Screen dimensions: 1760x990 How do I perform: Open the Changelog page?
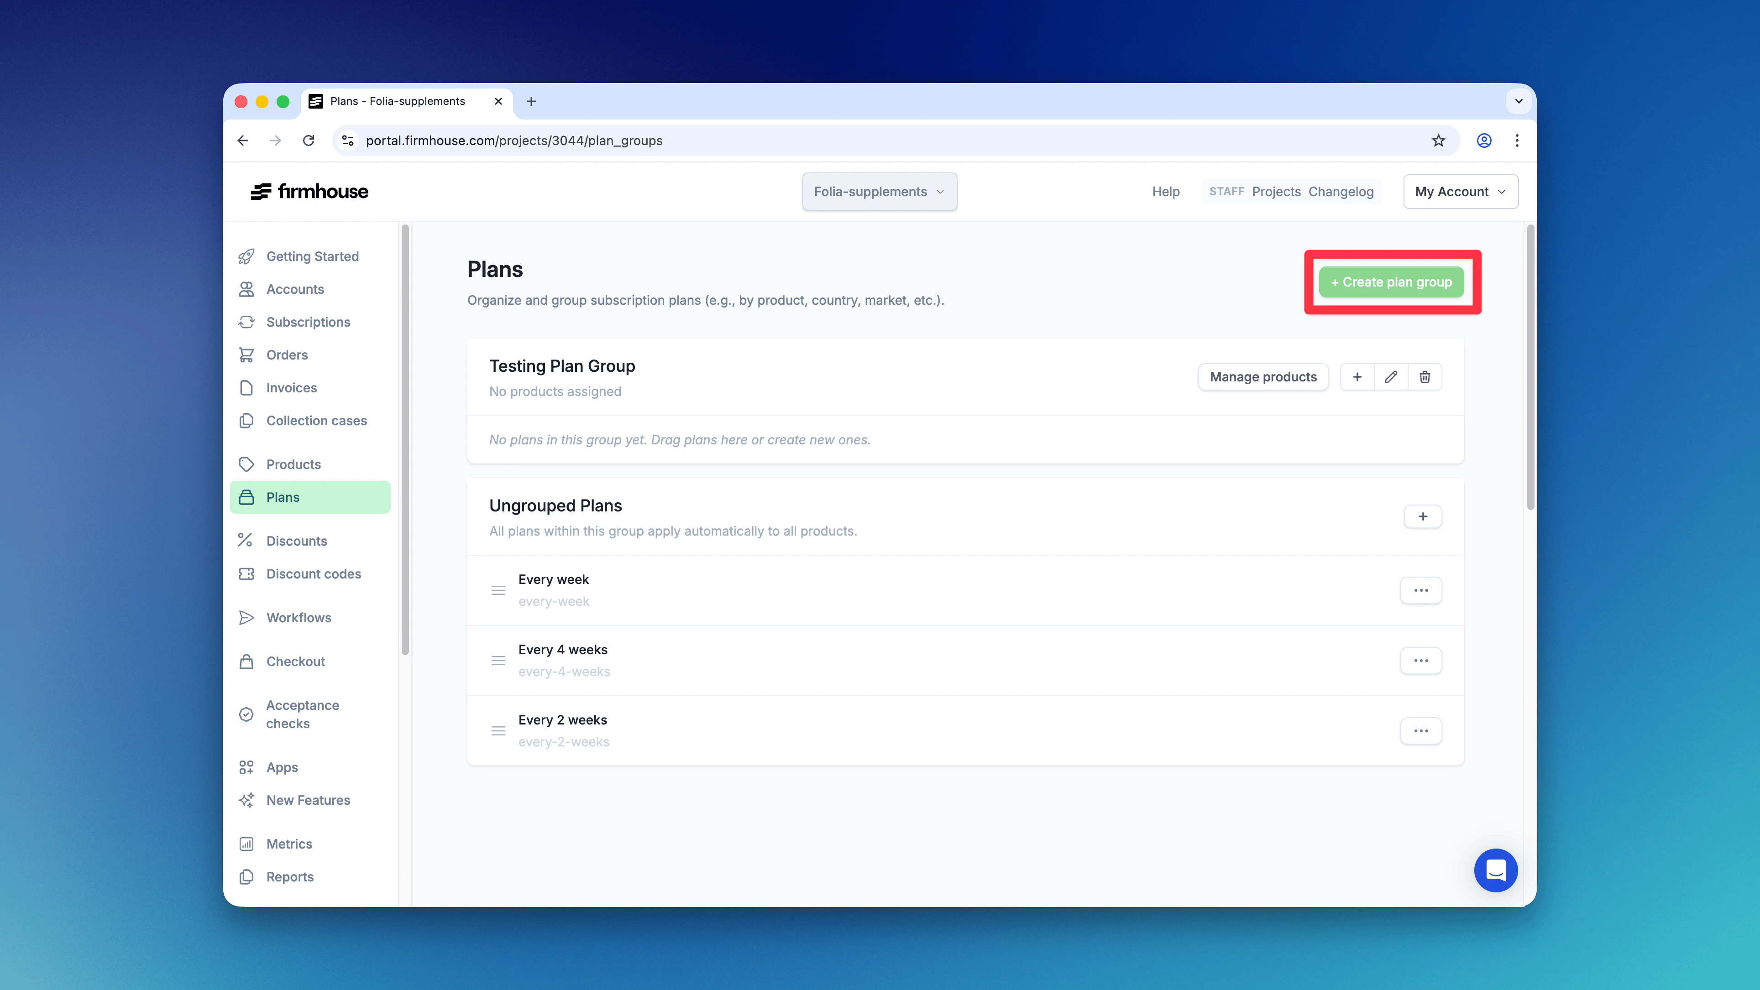point(1341,192)
